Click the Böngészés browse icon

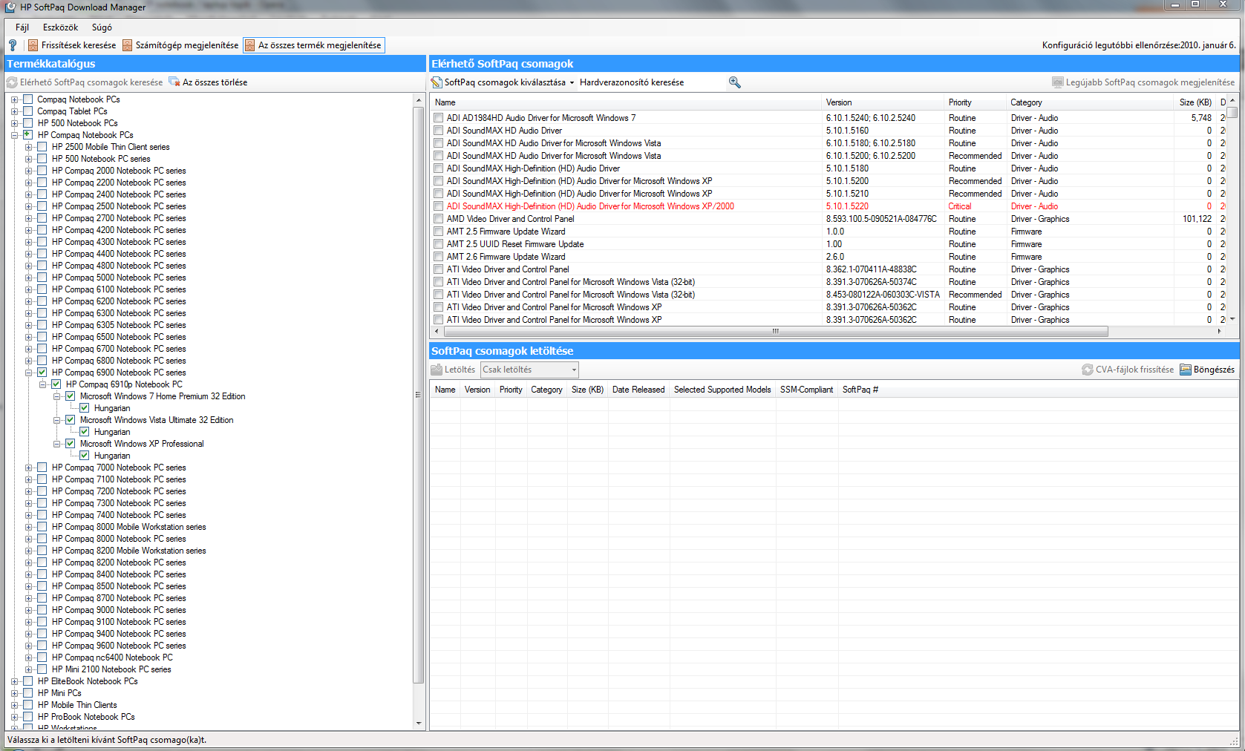click(1186, 370)
